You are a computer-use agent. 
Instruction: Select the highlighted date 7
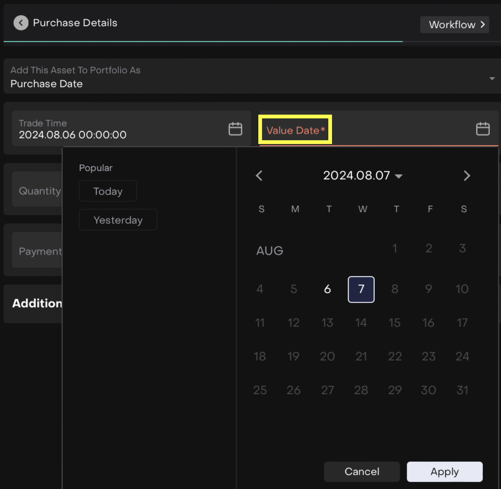pos(361,289)
